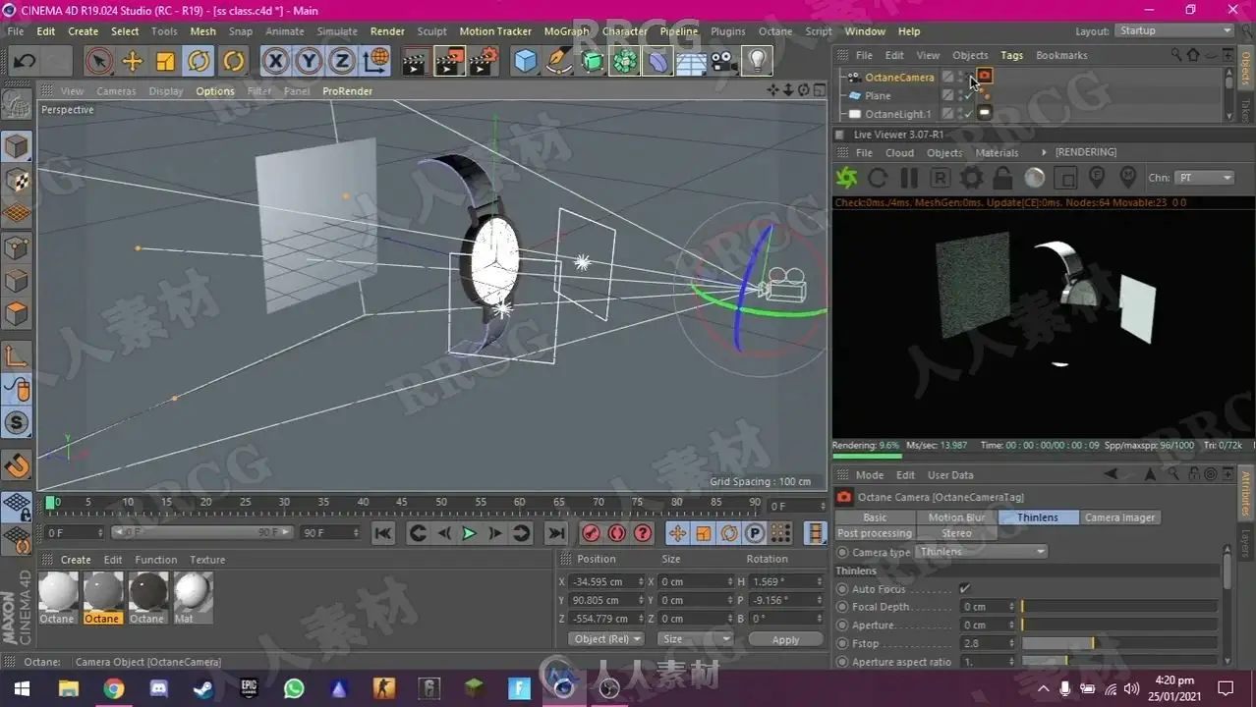Viewport: 1256px width, 707px height.
Task: Open Edit Render Settings clapperboard with gear
Action: pos(483,62)
